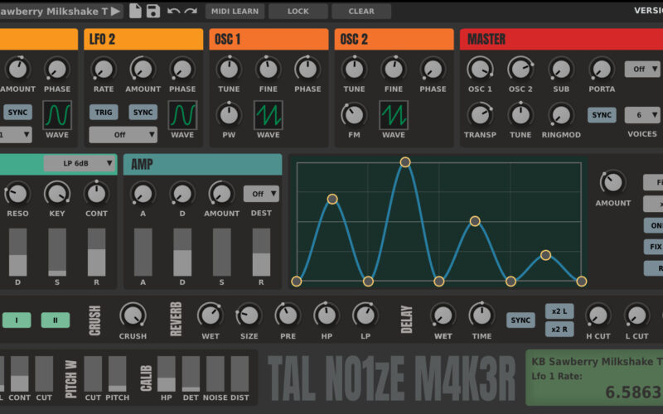Click the undo arrow icon
The image size is (663, 414).
pyautogui.click(x=173, y=11)
